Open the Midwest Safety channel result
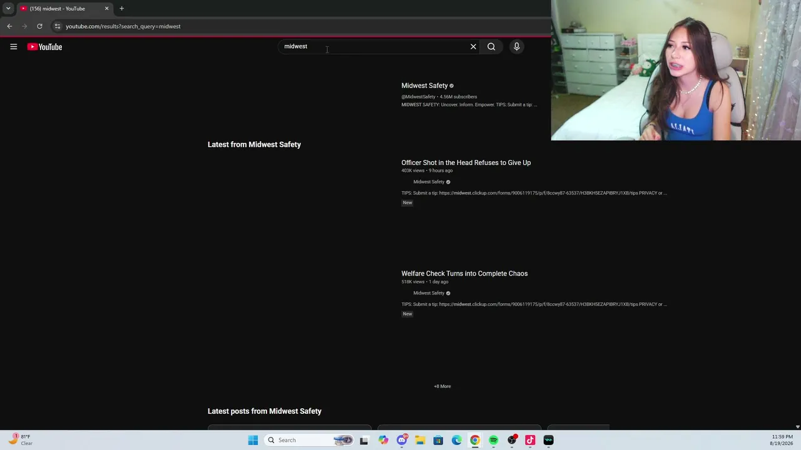This screenshot has width=801, height=450. (x=424, y=86)
